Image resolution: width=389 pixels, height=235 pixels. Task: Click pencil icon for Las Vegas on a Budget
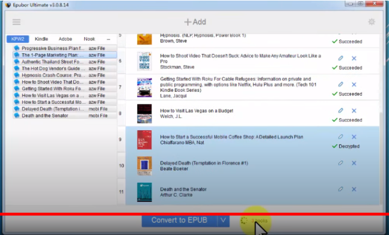341,110
